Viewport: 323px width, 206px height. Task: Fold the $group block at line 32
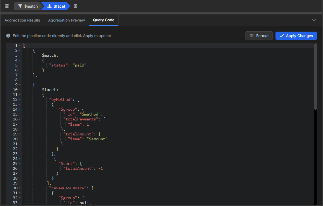click(x=20, y=198)
